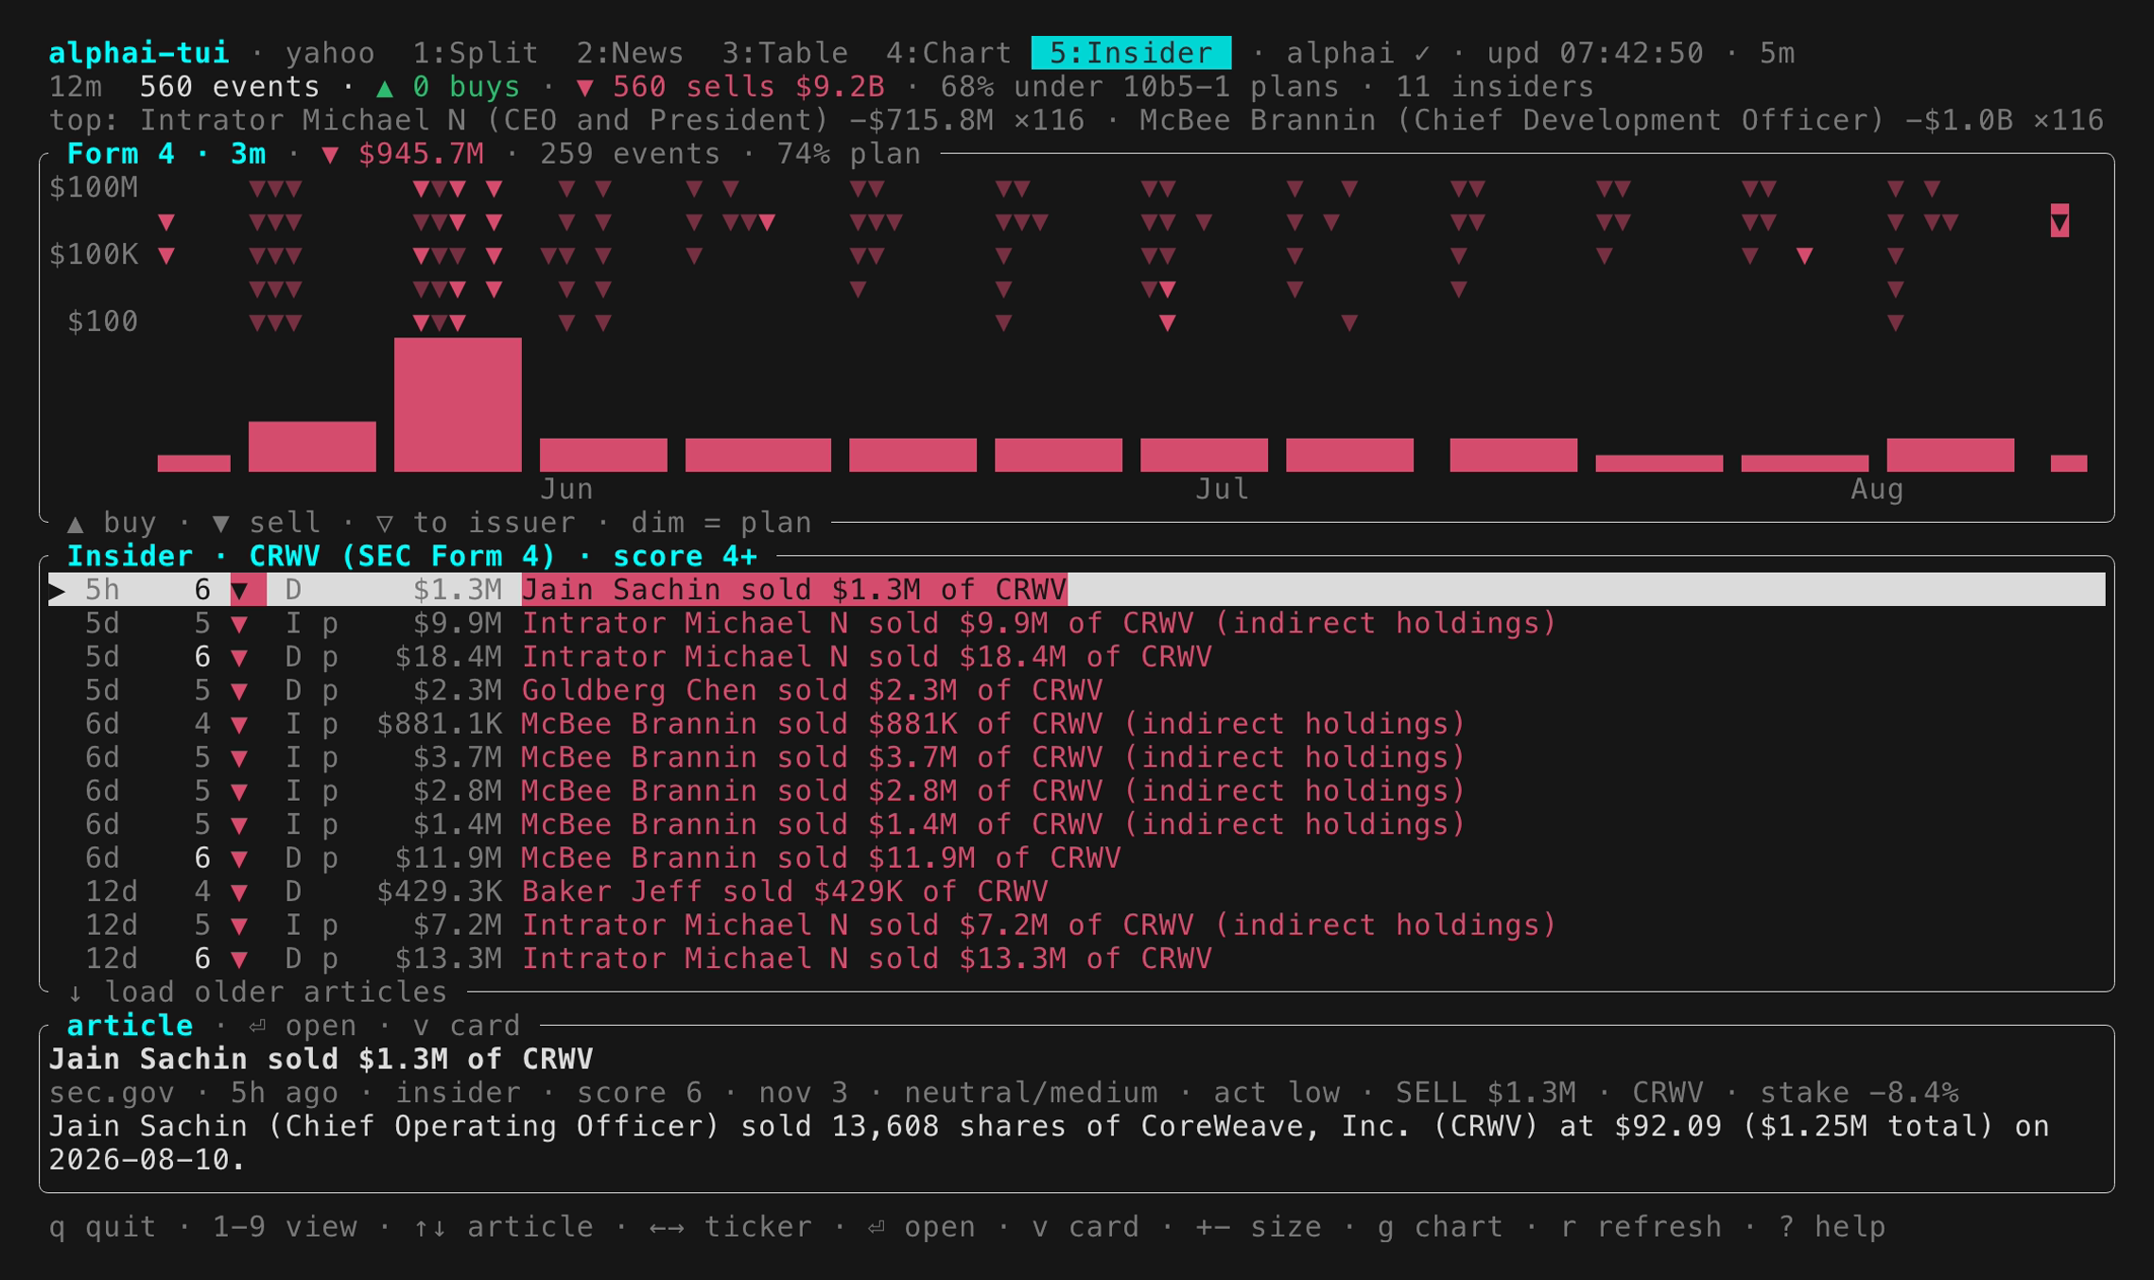Click the '11 insiders' count
2154x1280 pixels.
(1495, 87)
